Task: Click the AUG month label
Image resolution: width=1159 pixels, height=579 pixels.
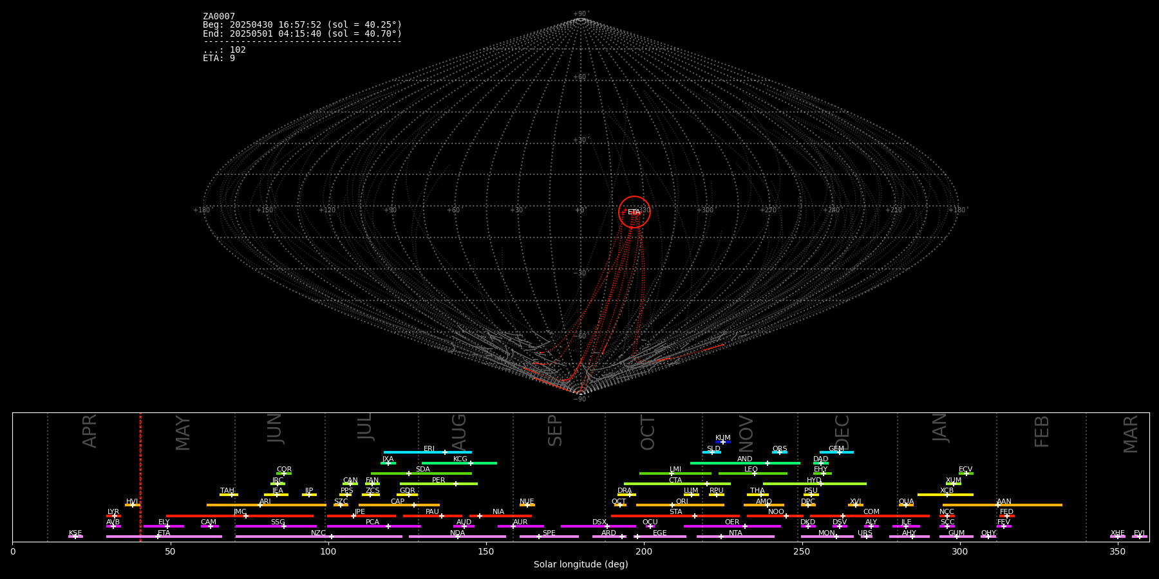Action: click(x=458, y=431)
